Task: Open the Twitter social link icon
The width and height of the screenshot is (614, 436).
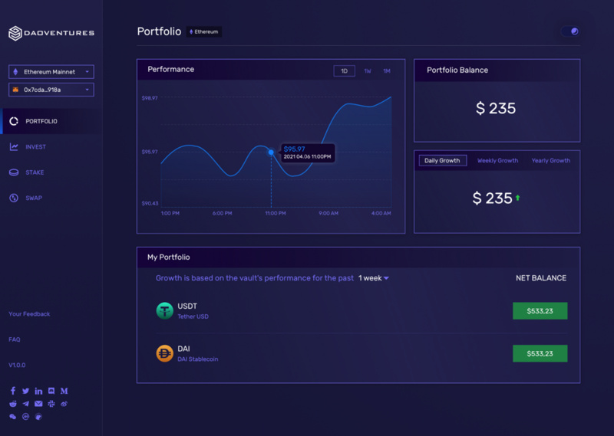Action: click(x=25, y=391)
